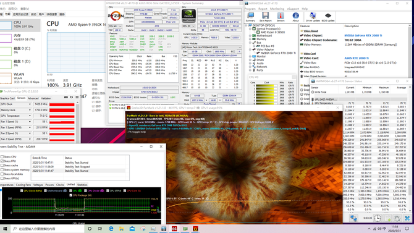Click the Windows taskbar search box

point(48,229)
